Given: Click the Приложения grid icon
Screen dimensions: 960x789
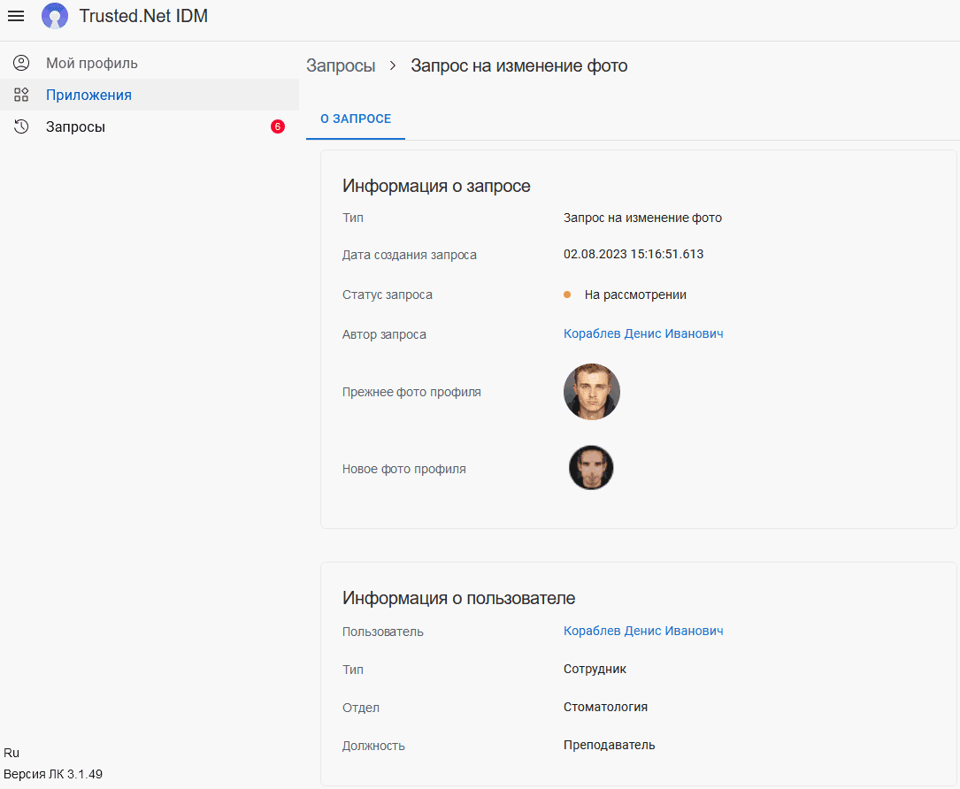Looking at the screenshot, I should coord(21,95).
